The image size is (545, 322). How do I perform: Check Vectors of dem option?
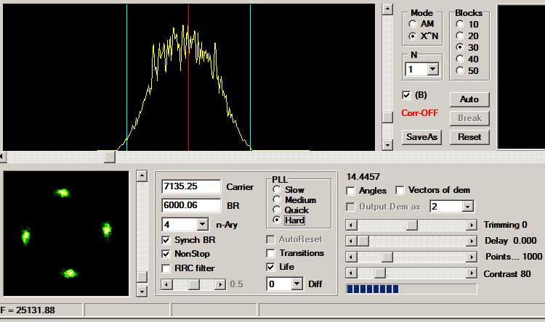click(400, 191)
